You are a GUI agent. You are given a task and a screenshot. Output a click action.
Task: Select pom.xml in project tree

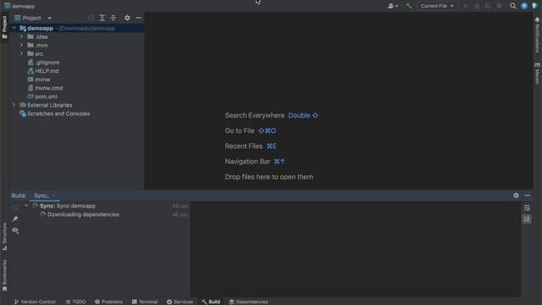46,97
